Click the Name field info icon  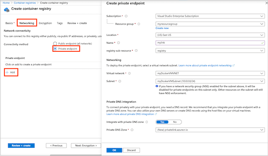pyautogui.click(x=118, y=43)
